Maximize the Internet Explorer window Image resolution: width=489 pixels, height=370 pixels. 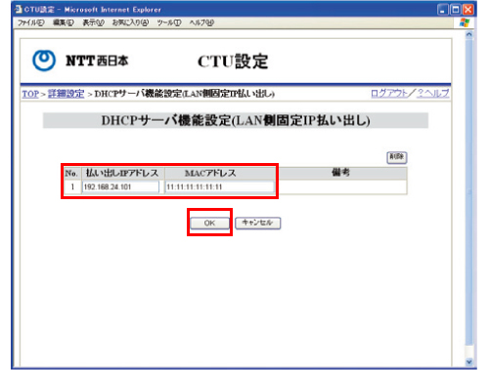(455, 10)
